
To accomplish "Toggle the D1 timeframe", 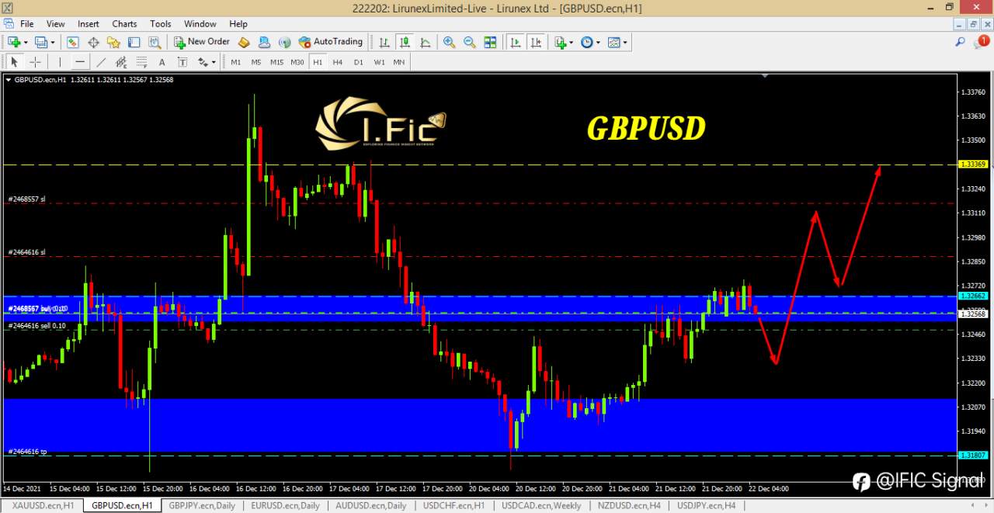I will click(x=358, y=62).
